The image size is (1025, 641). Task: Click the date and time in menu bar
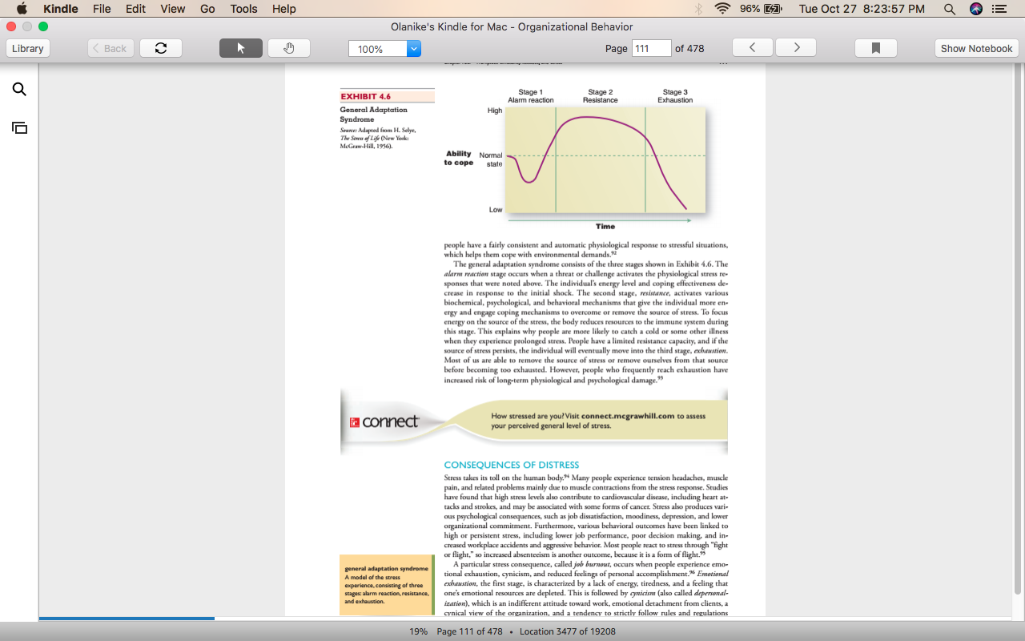pos(862,9)
